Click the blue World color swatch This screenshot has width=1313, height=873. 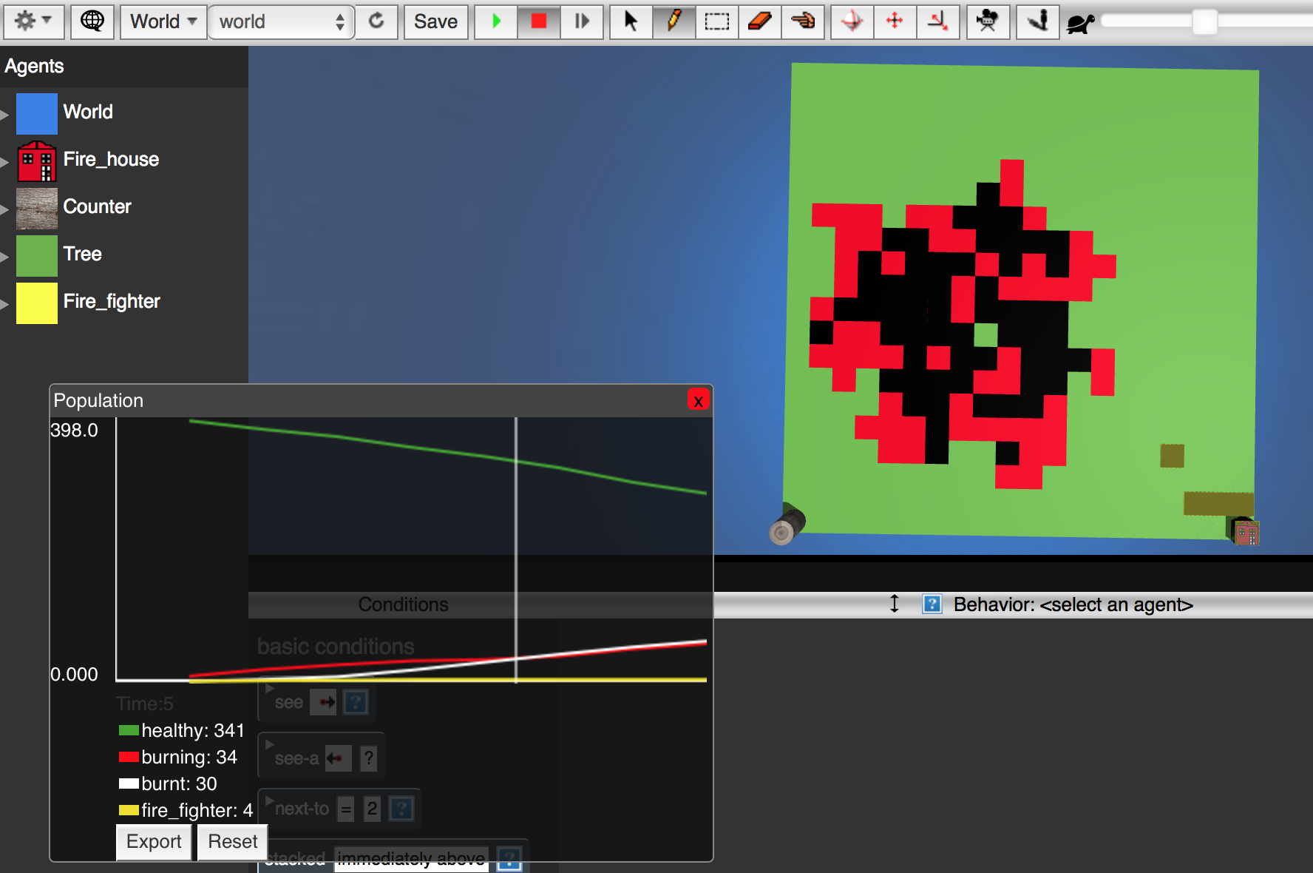coord(37,113)
